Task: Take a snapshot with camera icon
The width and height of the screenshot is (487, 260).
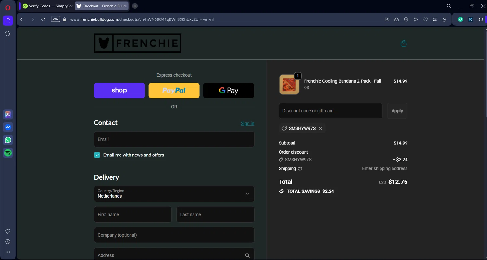Action: coord(396,19)
